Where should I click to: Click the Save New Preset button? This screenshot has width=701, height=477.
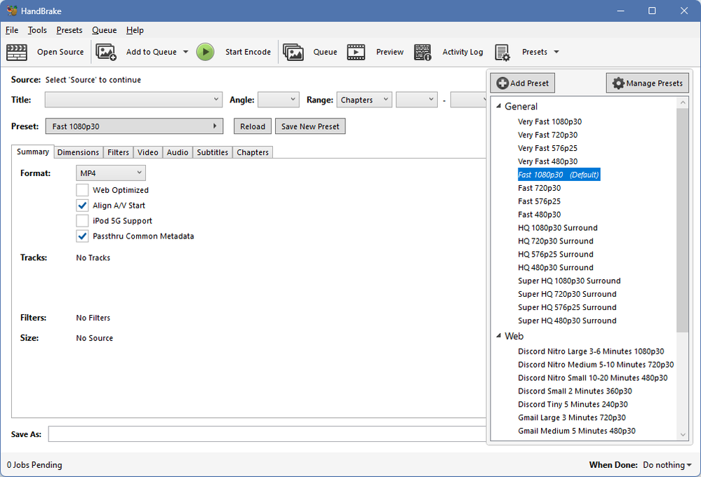[310, 126]
